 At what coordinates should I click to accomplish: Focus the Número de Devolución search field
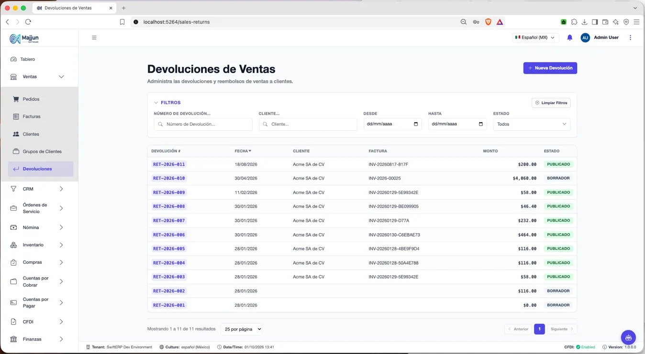click(x=203, y=124)
